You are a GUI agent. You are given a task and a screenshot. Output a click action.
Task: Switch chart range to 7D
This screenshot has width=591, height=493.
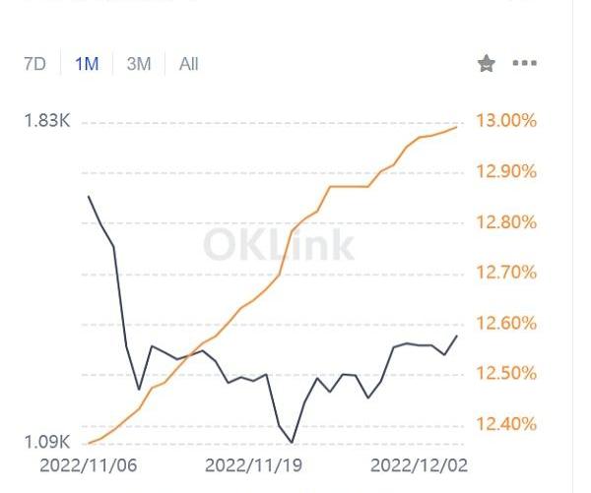pos(34,64)
